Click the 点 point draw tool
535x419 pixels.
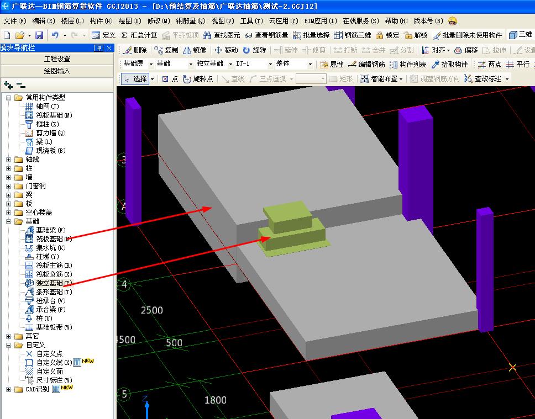(x=170, y=79)
